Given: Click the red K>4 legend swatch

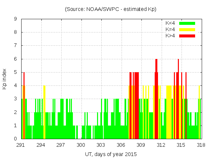Looking at the screenshot, I should pyautogui.click(x=187, y=36).
